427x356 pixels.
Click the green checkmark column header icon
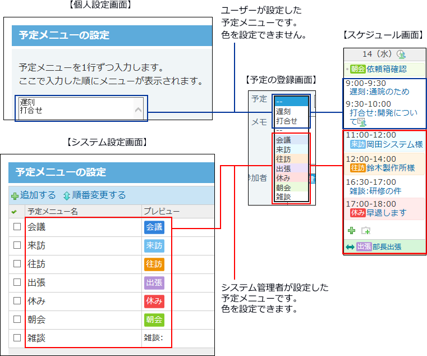[14, 212]
